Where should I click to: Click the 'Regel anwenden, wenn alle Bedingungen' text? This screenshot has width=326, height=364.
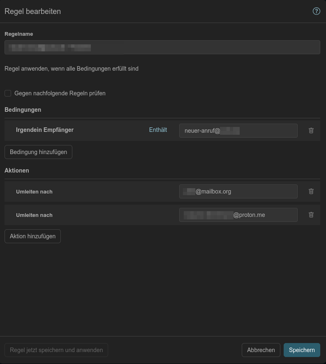[72, 69]
